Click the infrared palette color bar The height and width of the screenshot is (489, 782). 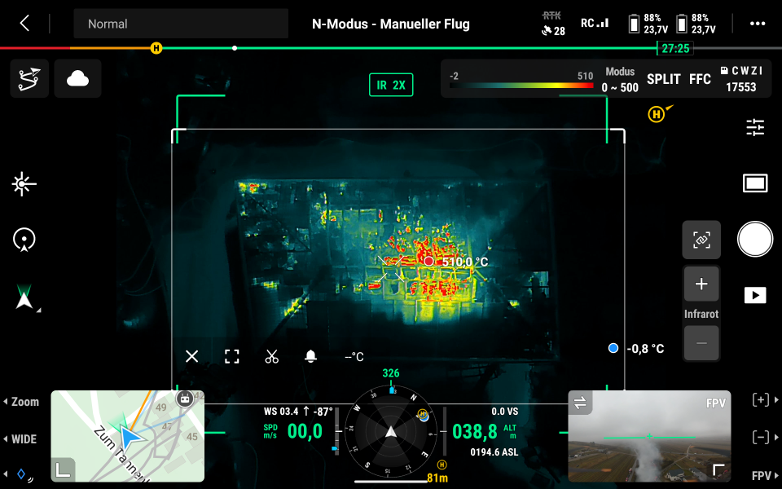tap(521, 85)
